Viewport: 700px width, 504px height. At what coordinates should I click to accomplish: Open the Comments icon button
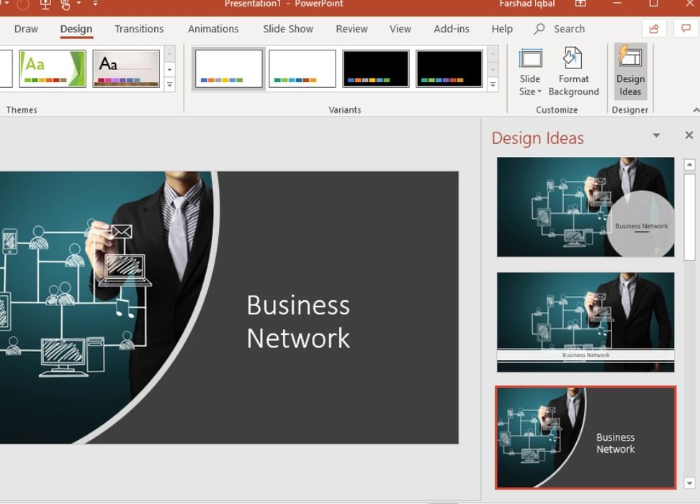686,29
